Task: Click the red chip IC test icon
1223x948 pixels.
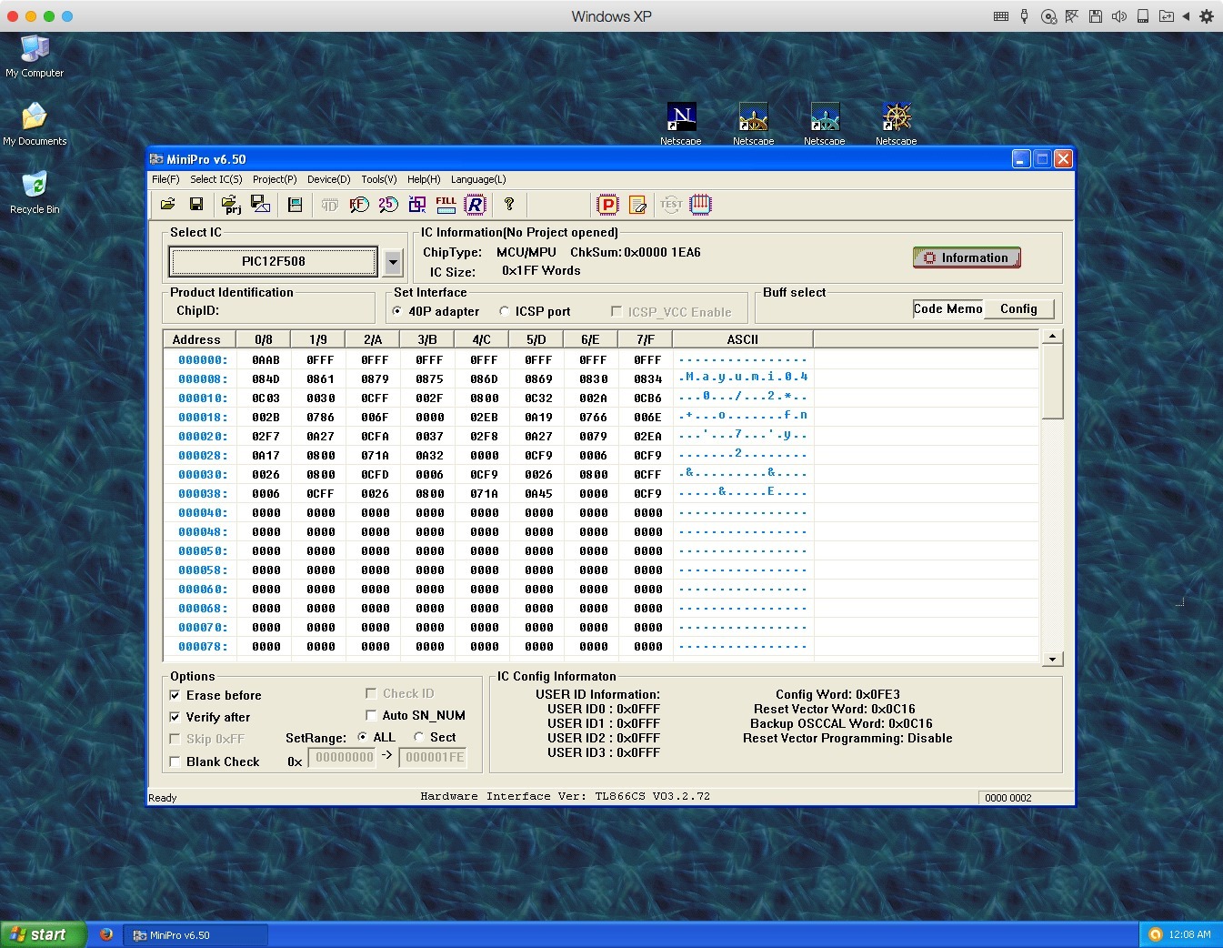Action: (700, 205)
